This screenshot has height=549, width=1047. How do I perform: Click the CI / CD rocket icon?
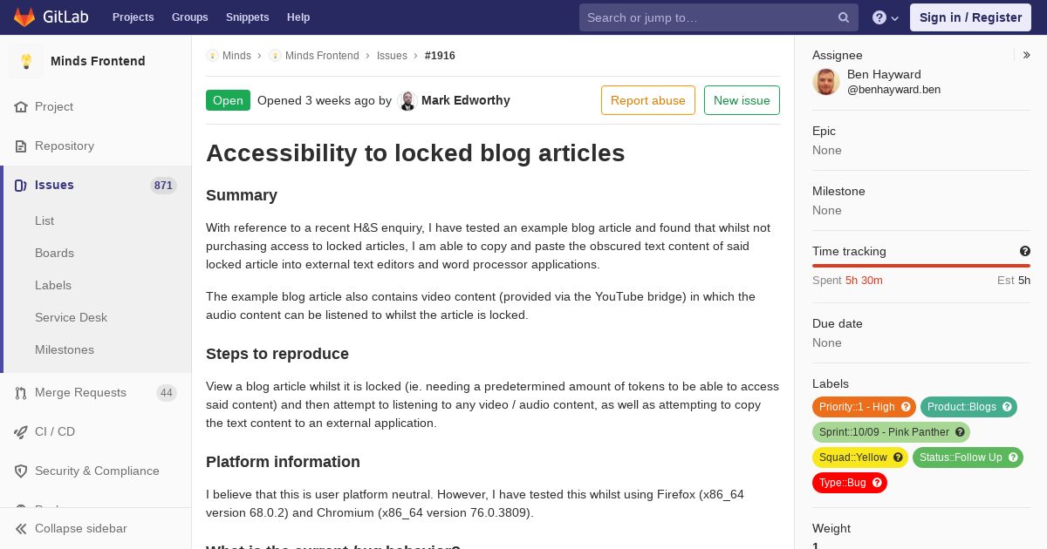pyautogui.click(x=21, y=431)
